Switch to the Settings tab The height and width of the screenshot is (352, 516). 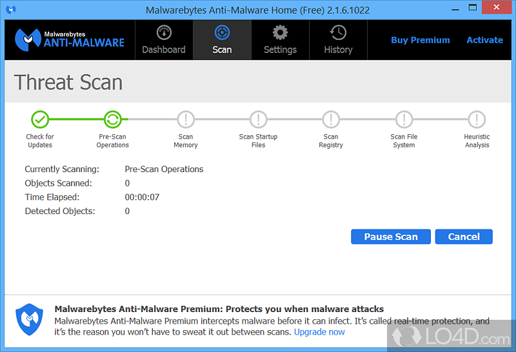[x=280, y=40]
